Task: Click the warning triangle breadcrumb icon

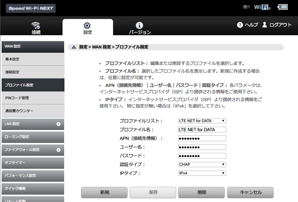Action: pyautogui.click(x=74, y=47)
